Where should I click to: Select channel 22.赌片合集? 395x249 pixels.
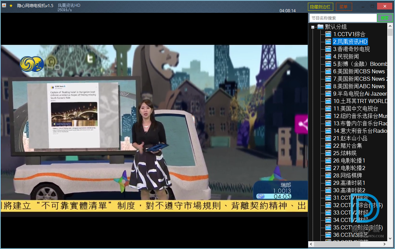[347, 146]
